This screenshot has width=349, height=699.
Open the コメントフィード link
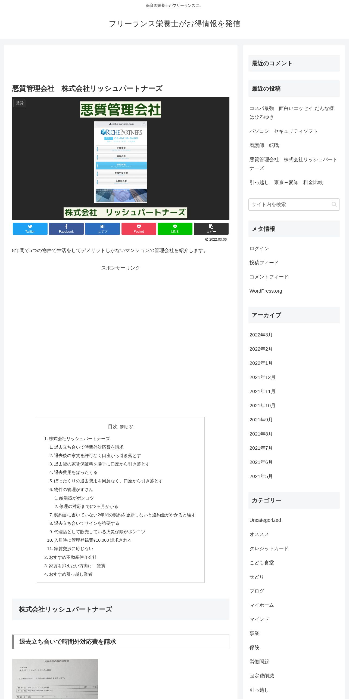pos(269,277)
